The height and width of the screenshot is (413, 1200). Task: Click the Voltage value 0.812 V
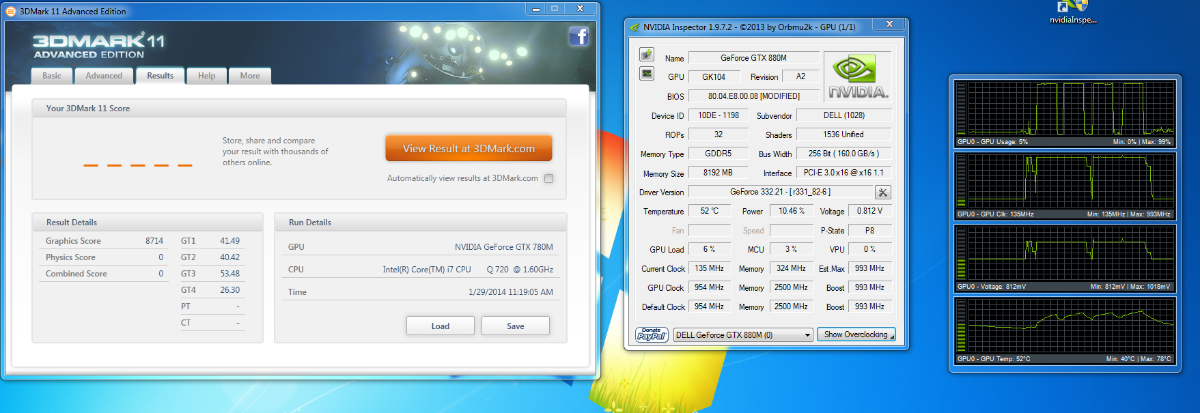(x=869, y=211)
